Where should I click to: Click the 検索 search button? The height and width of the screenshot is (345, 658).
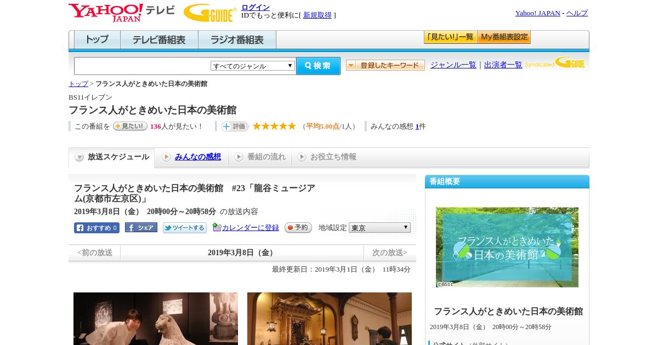318,66
